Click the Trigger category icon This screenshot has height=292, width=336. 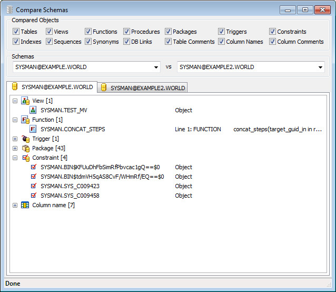pyautogui.click(x=25, y=139)
